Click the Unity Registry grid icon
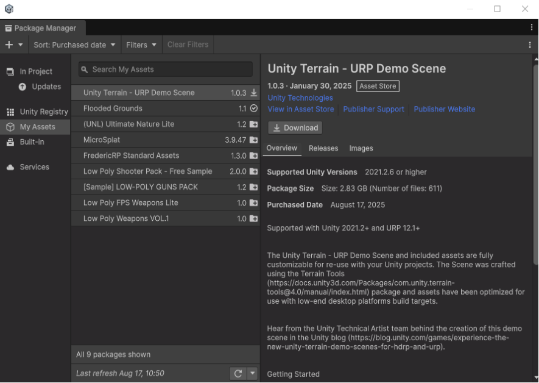 tap(10, 112)
